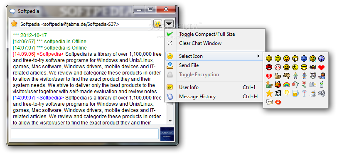Open User Info from the menu
Image resolution: width=337 pixels, height=154 pixels.
tap(214, 87)
